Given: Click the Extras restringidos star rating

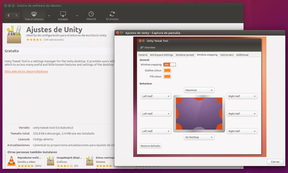Looking at the screenshot, I should click(104, 166).
